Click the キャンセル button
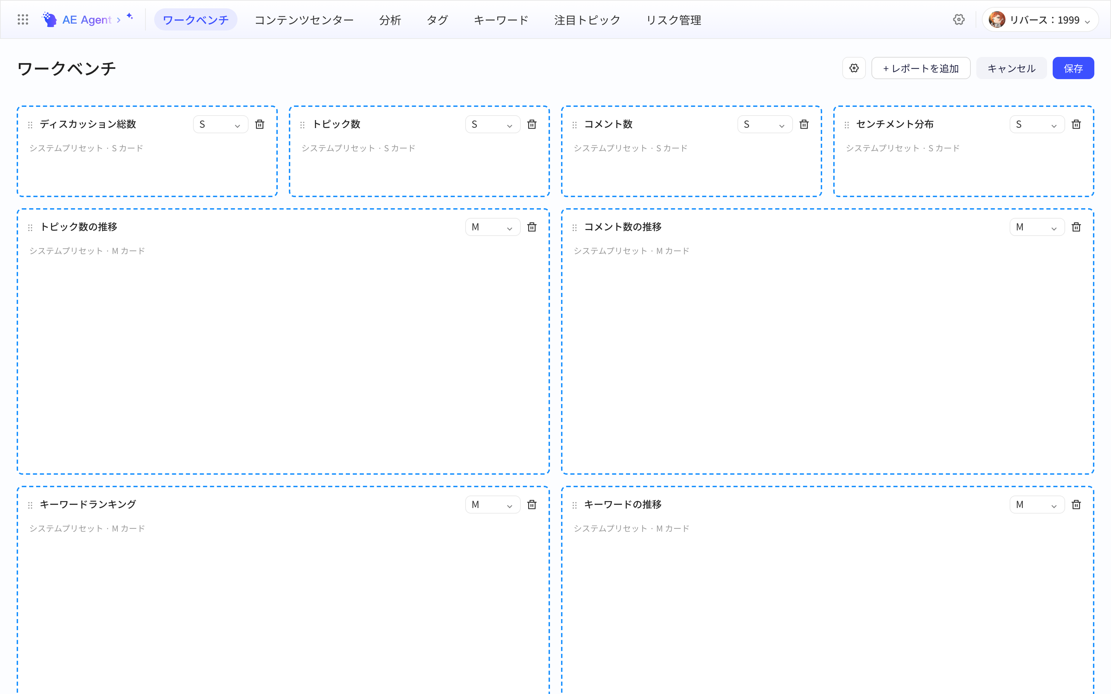 point(1011,68)
